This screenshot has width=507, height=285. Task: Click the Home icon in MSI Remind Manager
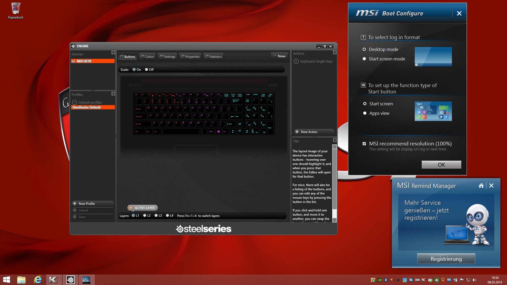481,186
